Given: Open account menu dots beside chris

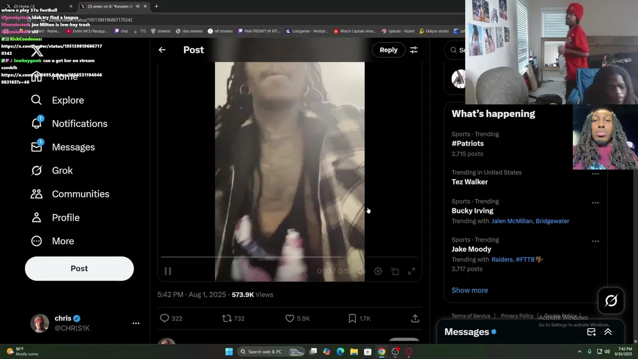Looking at the screenshot, I should pos(136,323).
